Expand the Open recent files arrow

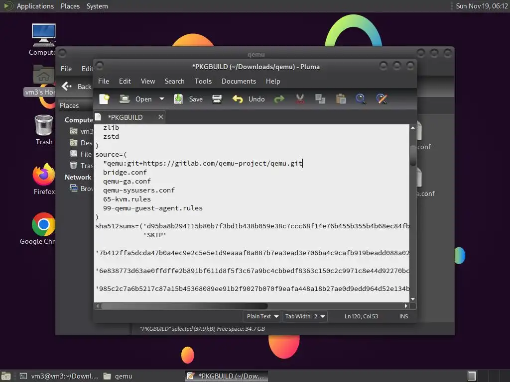(x=162, y=99)
